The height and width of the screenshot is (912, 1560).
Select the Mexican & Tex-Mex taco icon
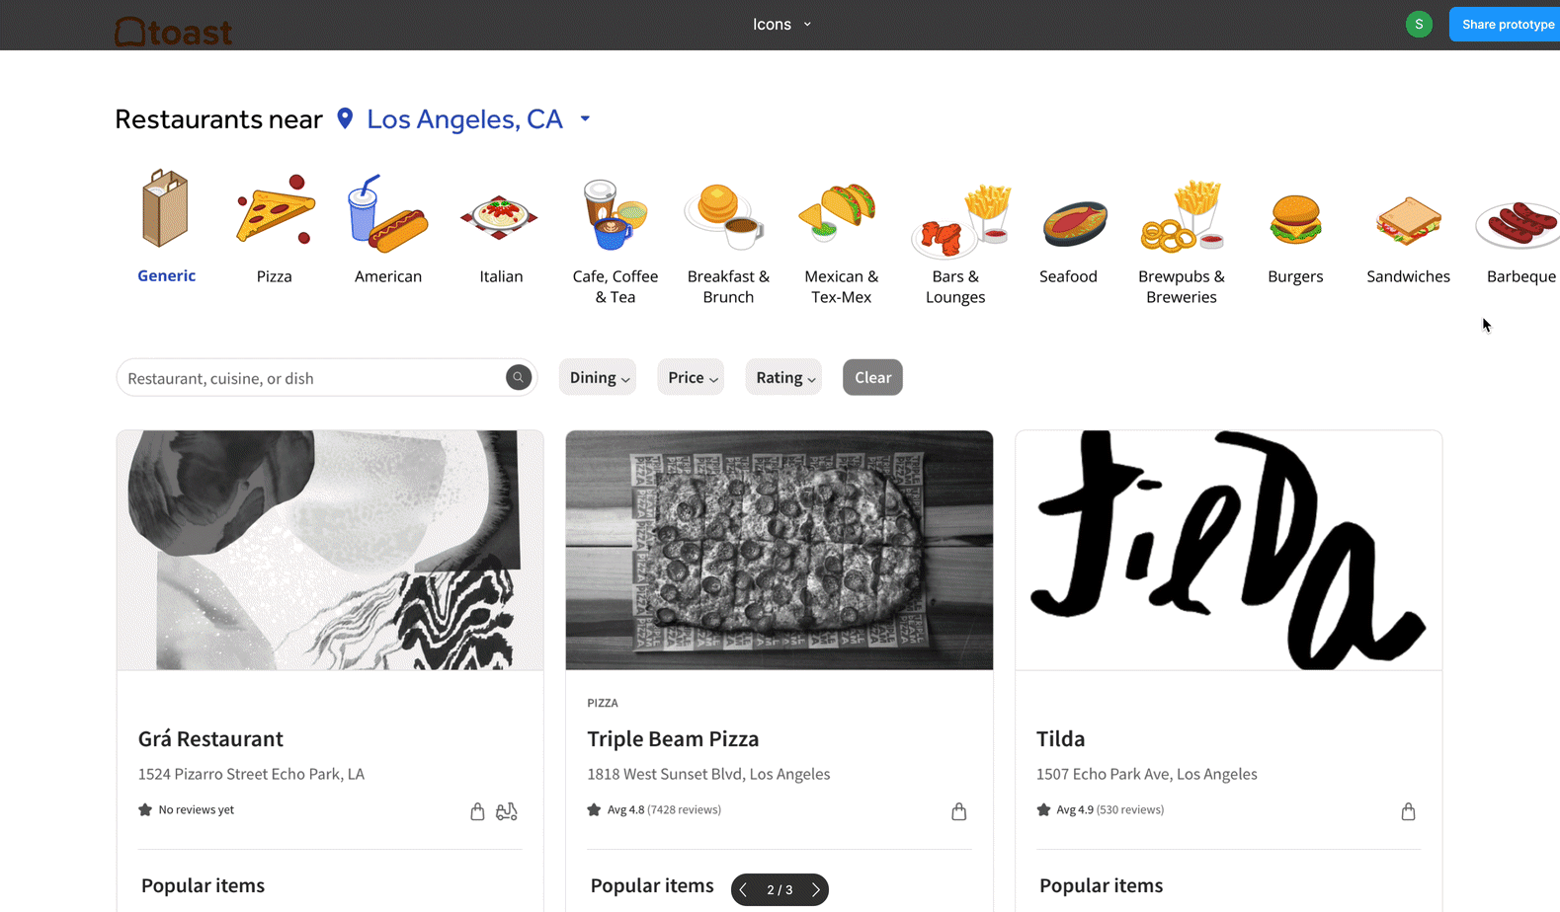pos(840,211)
